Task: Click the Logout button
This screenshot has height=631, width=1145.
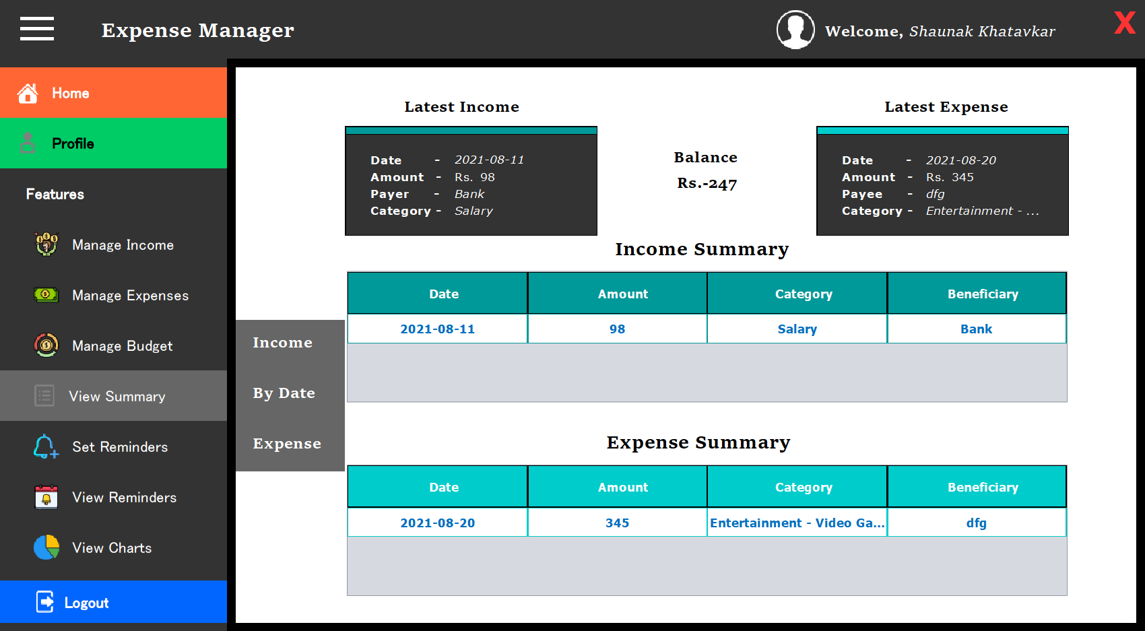Action: (x=86, y=602)
